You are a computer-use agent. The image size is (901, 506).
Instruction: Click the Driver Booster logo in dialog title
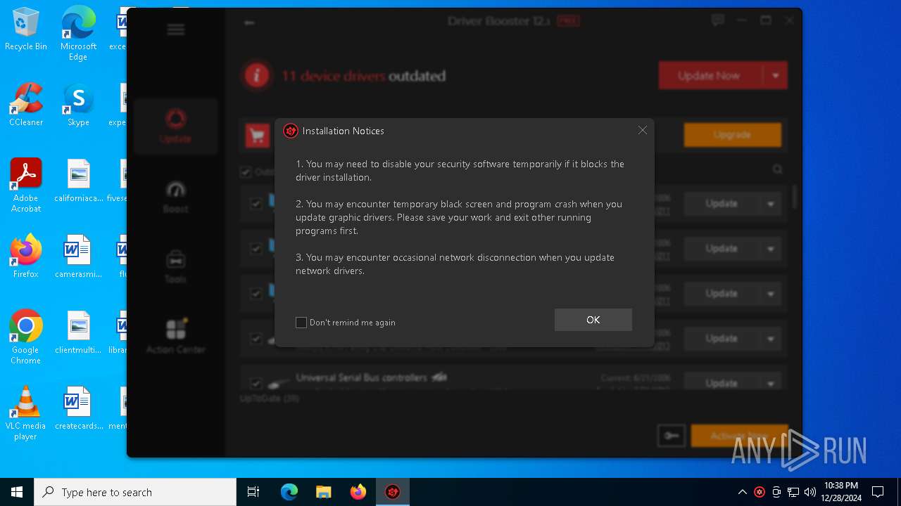pos(291,131)
